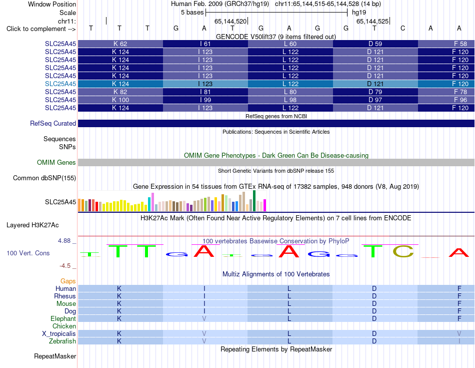Click the '5 bases' scale label
This screenshot has height=368, width=475.
point(192,13)
